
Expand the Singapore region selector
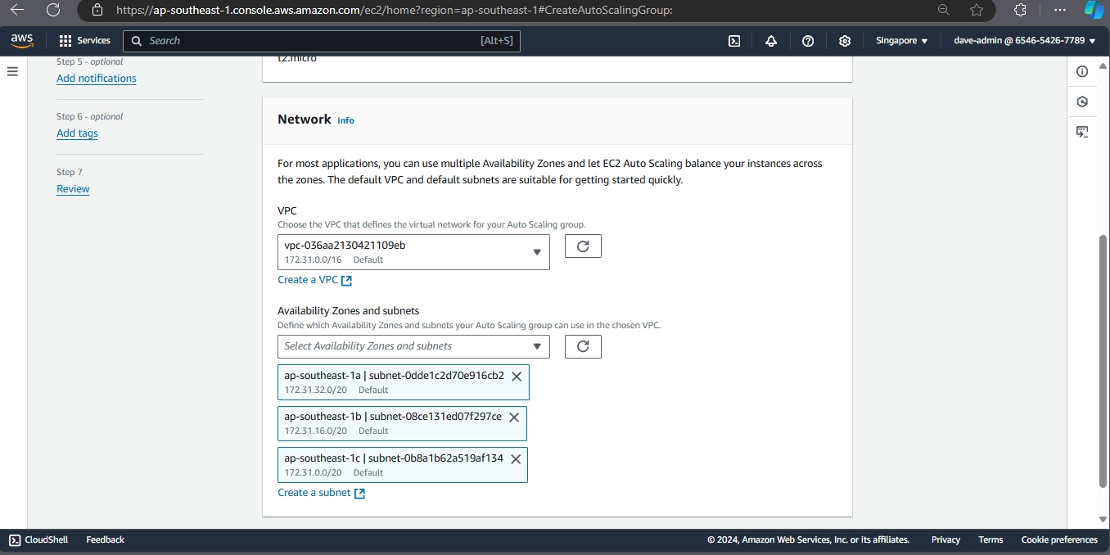point(901,41)
